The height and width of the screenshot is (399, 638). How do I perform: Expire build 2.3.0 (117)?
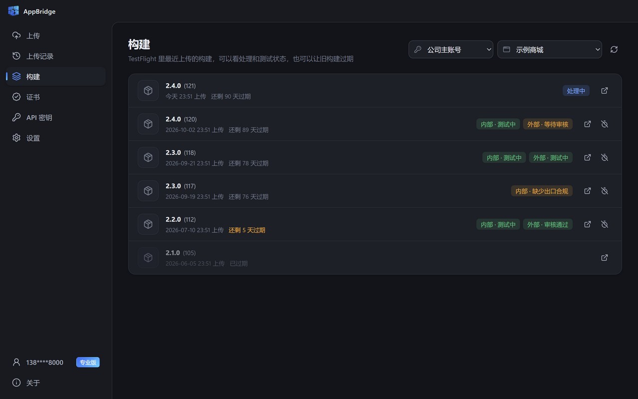pyautogui.click(x=605, y=191)
